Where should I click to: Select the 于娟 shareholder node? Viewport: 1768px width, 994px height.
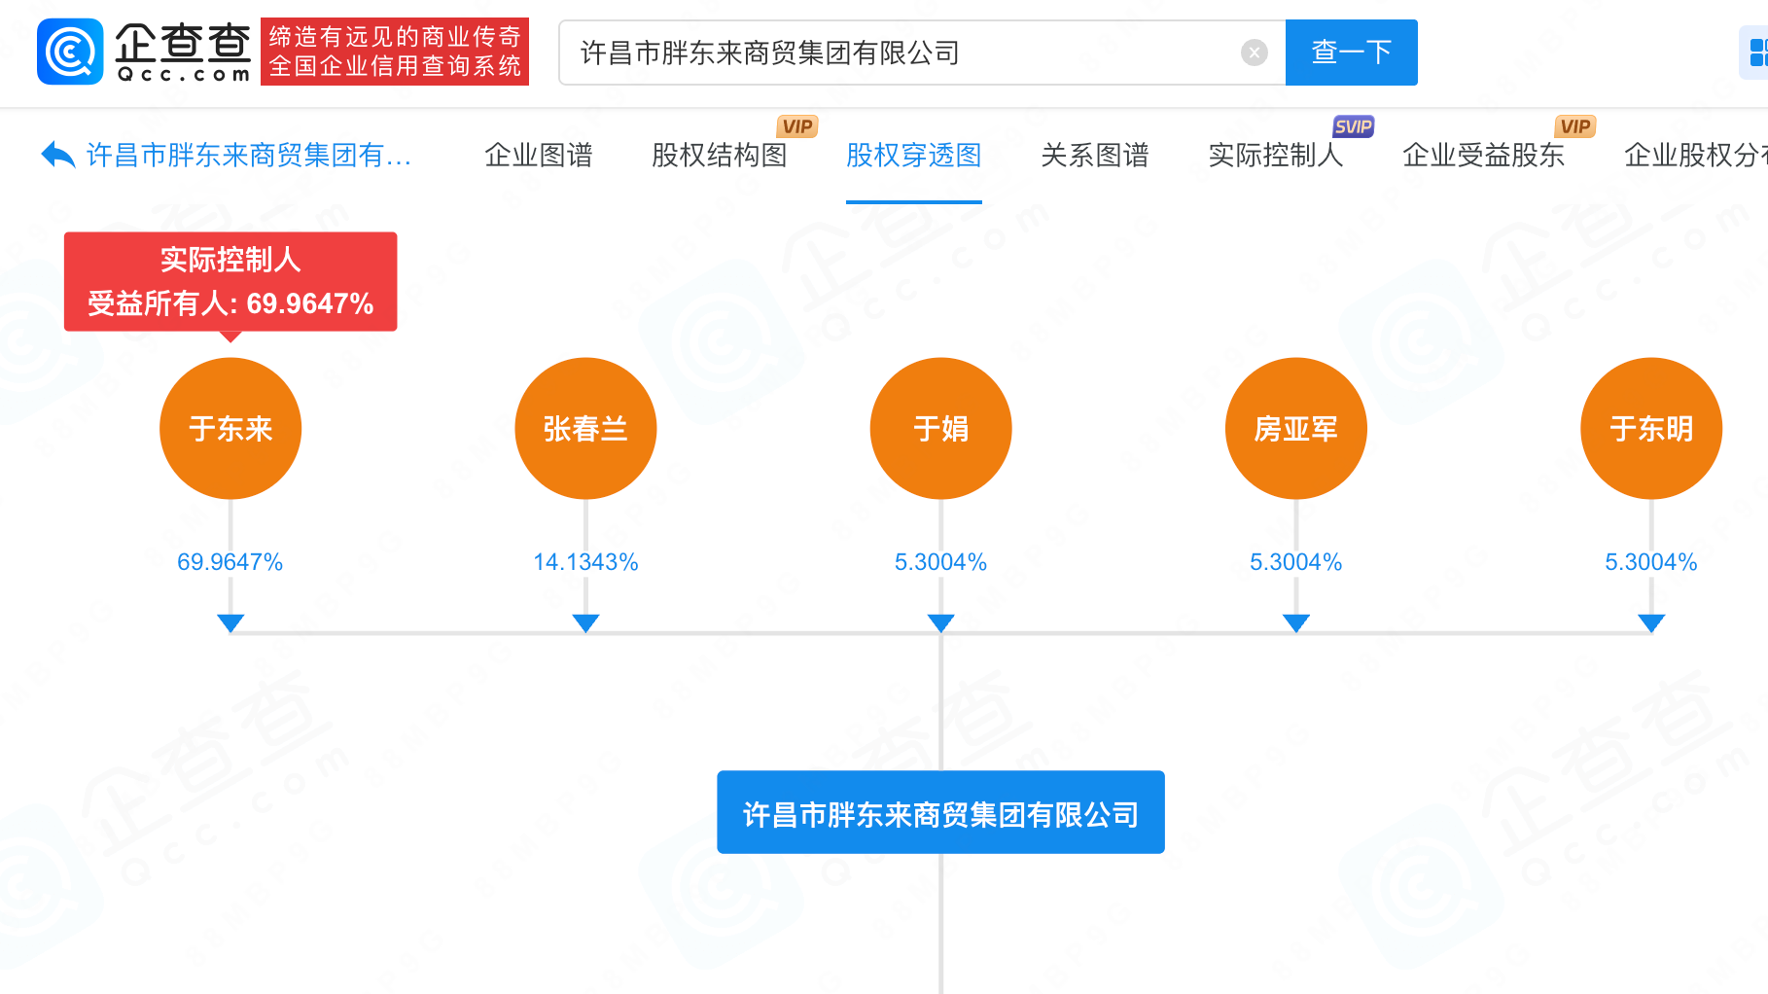[940, 429]
